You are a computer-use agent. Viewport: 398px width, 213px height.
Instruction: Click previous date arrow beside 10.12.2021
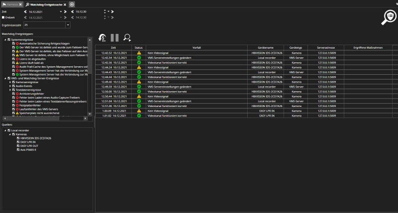pyautogui.click(x=25, y=10)
